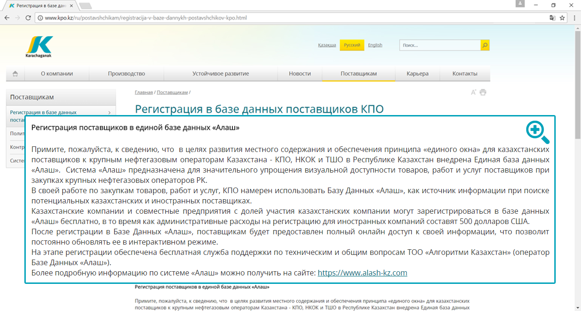The width and height of the screenshot is (581, 311).
Task: Open the Производство menu
Action: (127, 74)
